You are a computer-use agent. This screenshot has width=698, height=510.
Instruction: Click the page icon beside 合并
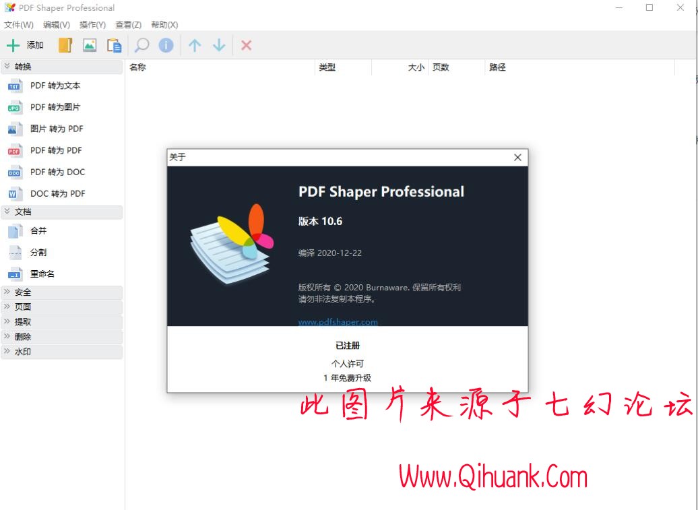tap(14, 231)
